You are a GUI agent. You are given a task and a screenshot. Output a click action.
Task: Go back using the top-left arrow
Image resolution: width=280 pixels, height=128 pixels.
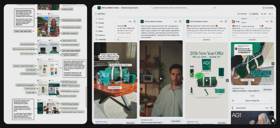click(x=95, y=8)
